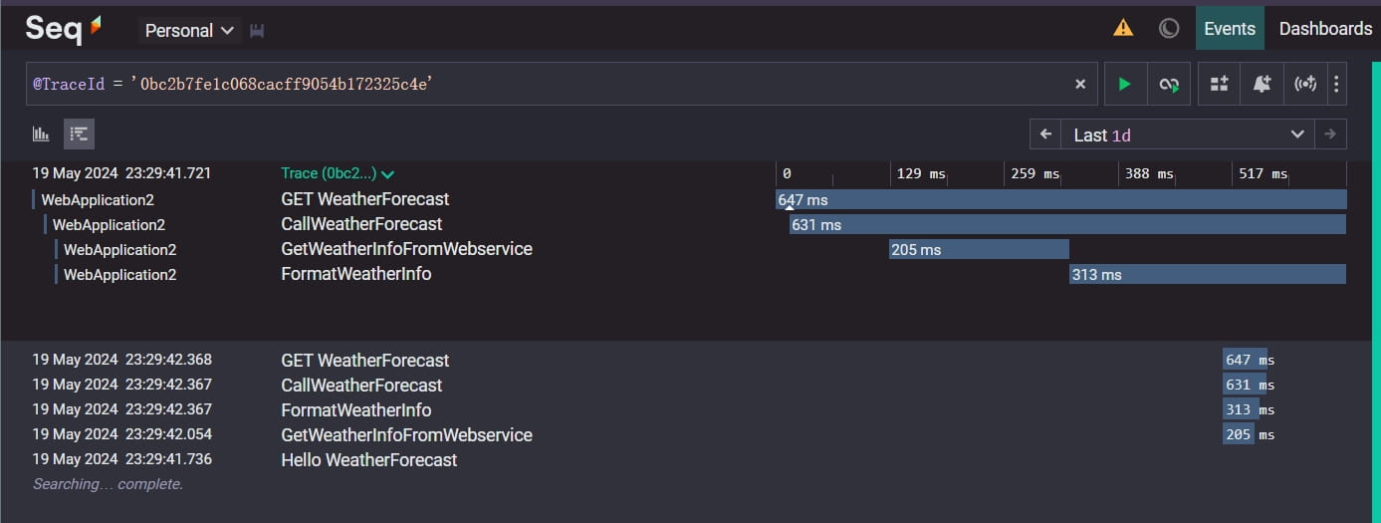Viewport: 1381px width, 523px height.
Task: Move time range back with left arrow
Action: pyautogui.click(x=1045, y=134)
